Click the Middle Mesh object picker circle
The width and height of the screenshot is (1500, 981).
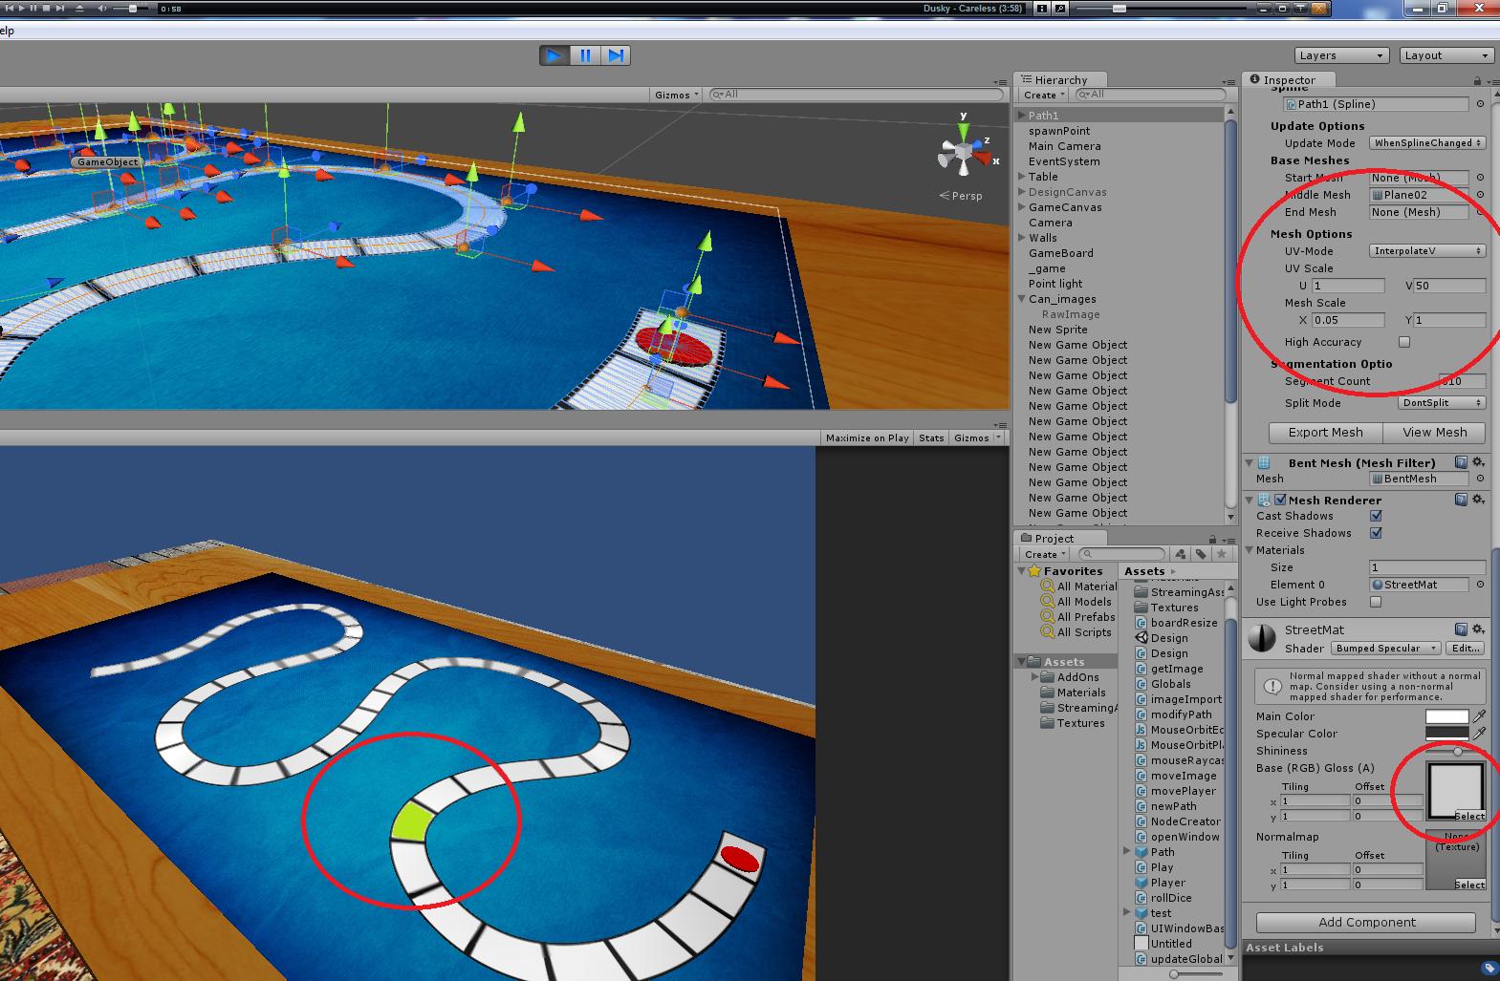point(1481,195)
